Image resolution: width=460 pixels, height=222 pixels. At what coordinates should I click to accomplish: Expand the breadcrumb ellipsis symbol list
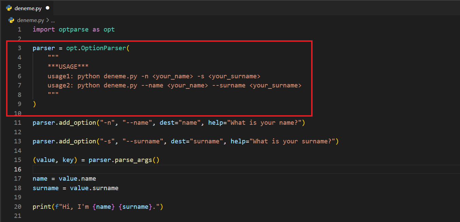pos(53,20)
